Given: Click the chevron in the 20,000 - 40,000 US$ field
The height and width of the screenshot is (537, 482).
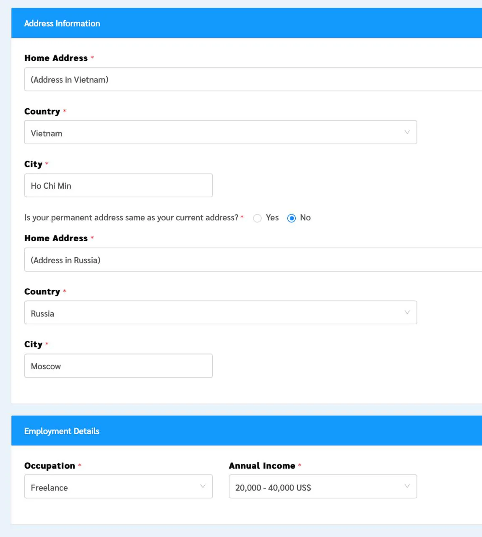Looking at the screenshot, I should pos(407,486).
